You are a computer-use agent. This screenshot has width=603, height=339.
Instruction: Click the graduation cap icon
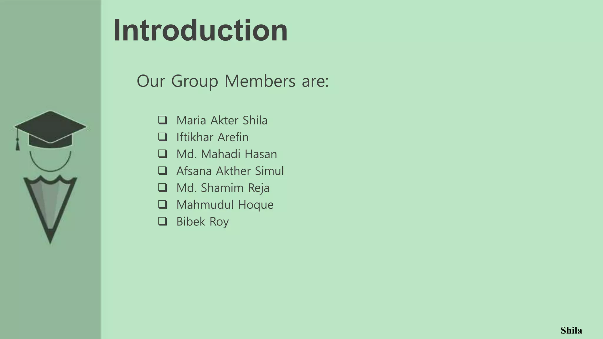50,130
